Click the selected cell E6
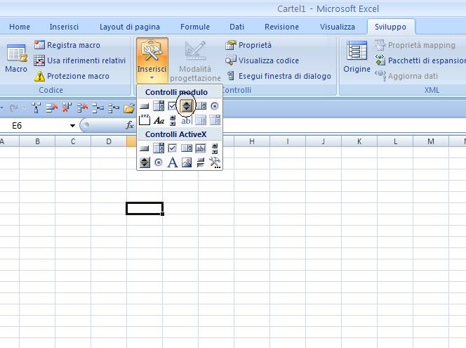This screenshot has height=348, width=466. (145, 208)
